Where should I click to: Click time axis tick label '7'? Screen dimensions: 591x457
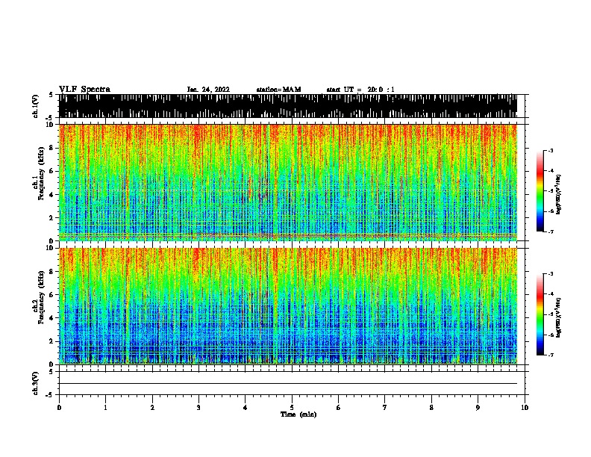385,408
